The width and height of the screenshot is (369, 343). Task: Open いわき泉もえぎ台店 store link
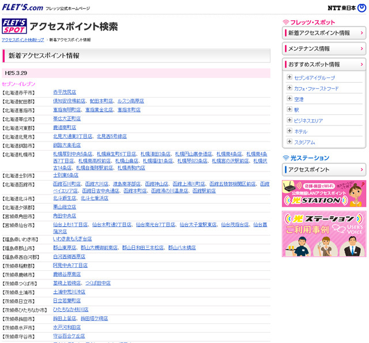(73, 239)
